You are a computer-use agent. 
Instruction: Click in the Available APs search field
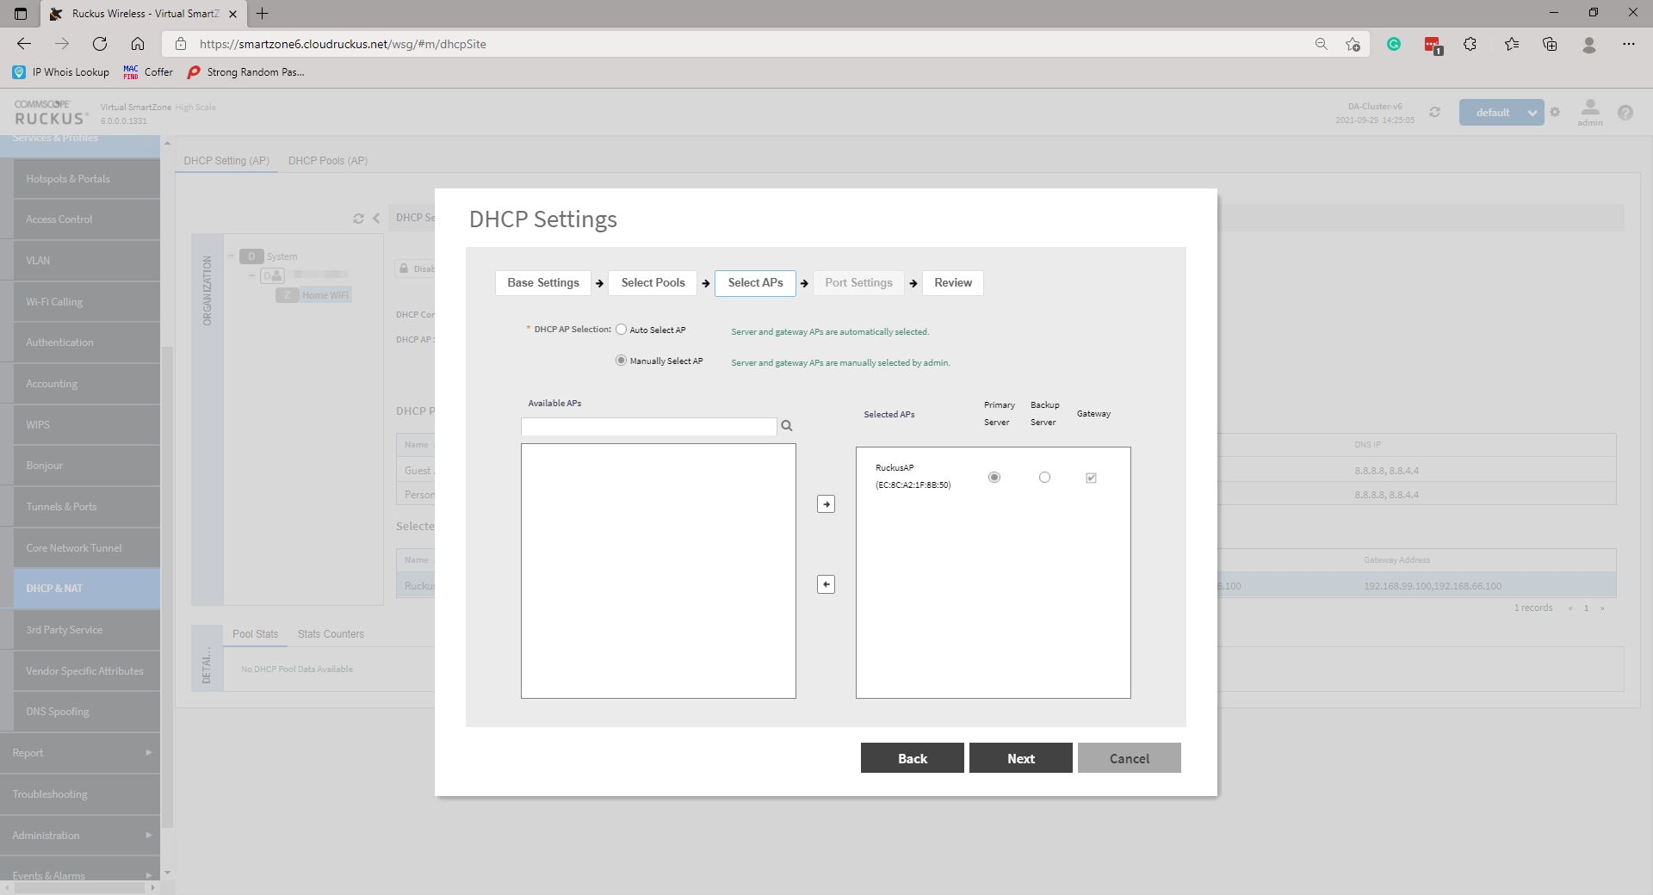648,427
